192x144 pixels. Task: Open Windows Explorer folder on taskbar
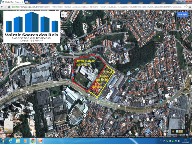pyautogui.click(x=18, y=141)
